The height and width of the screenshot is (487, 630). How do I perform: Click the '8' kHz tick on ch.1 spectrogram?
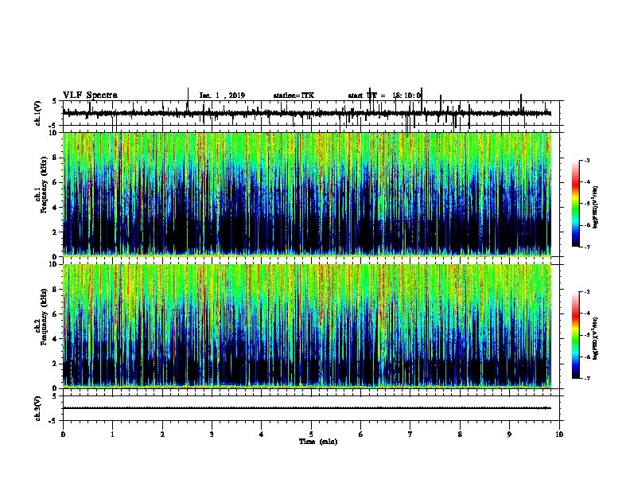[56, 158]
